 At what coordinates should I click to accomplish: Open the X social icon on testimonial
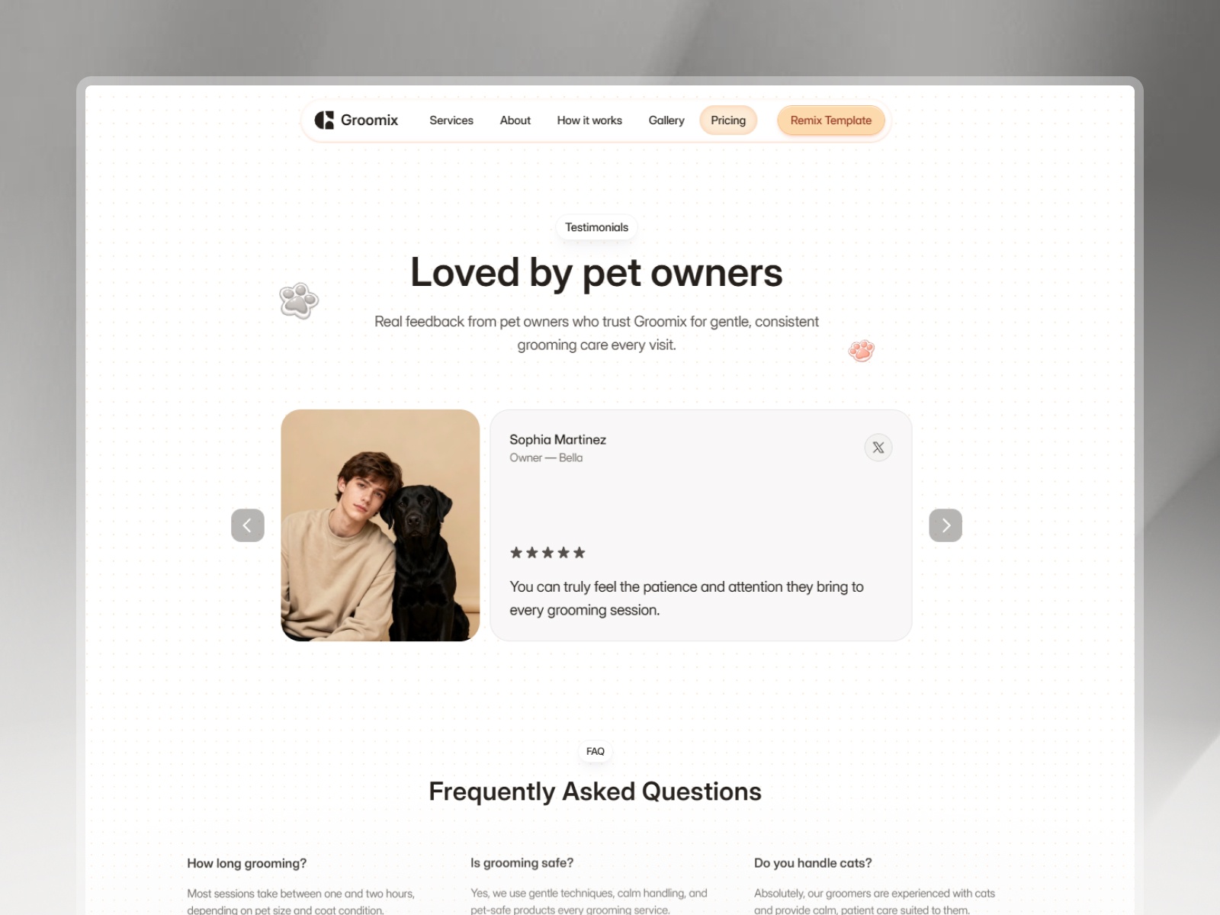click(x=878, y=448)
